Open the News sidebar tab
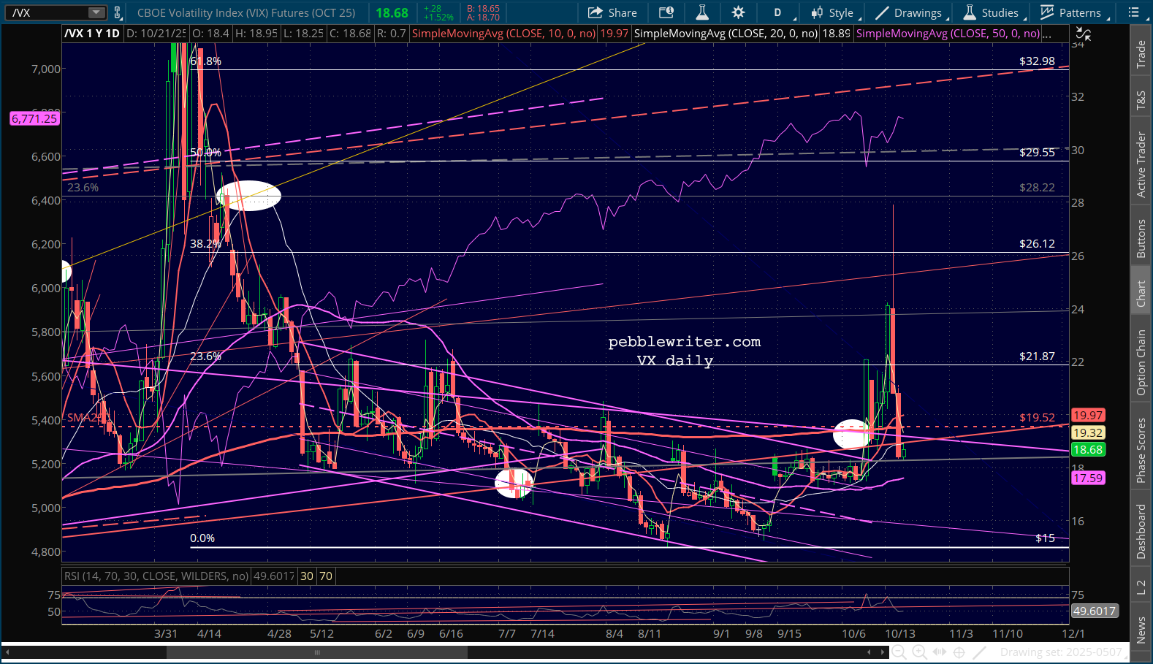Viewport: 1153px width, 664px height. point(1141,630)
